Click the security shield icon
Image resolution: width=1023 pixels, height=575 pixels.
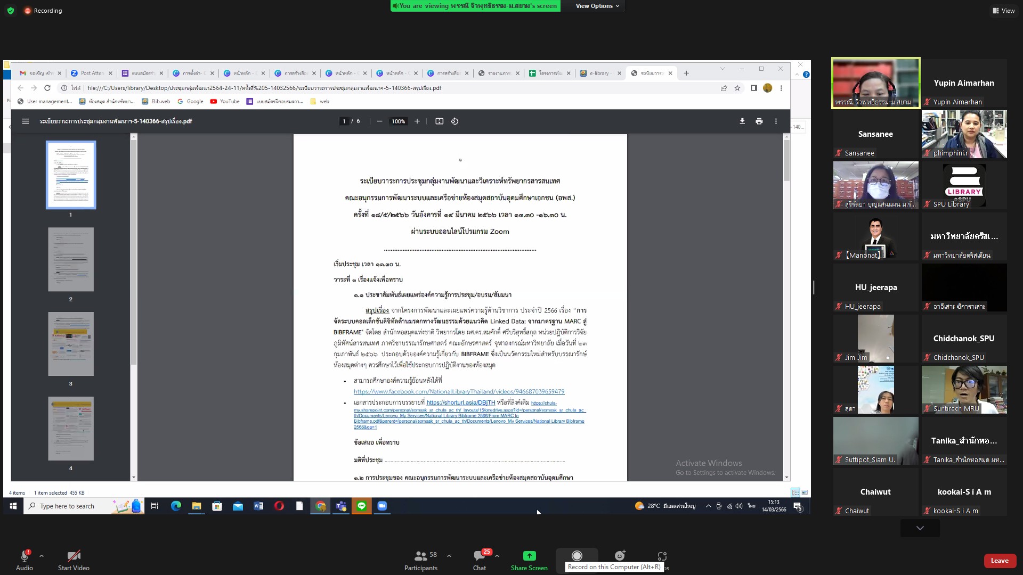pos(11,11)
